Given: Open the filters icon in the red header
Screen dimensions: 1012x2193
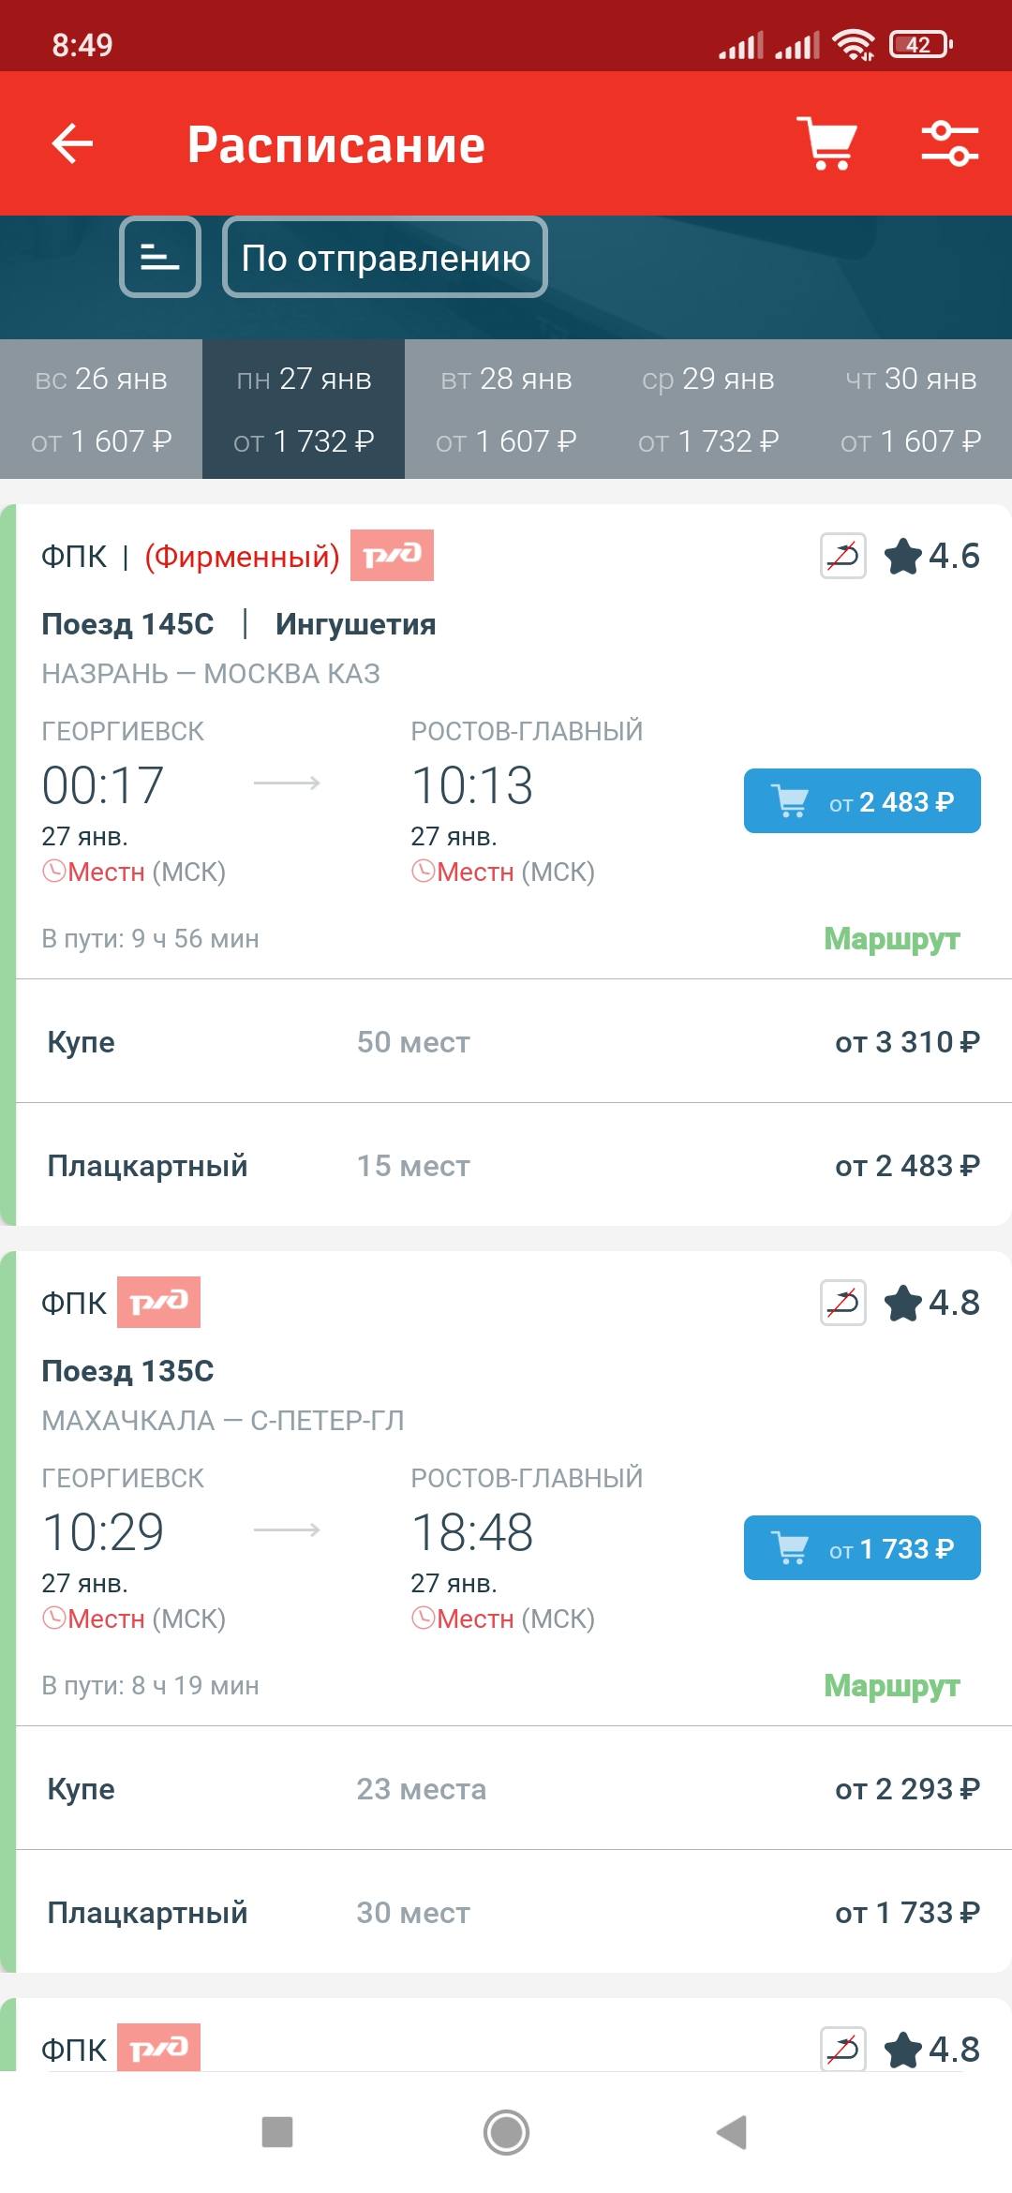Looking at the screenshot, I should (950, 144).
